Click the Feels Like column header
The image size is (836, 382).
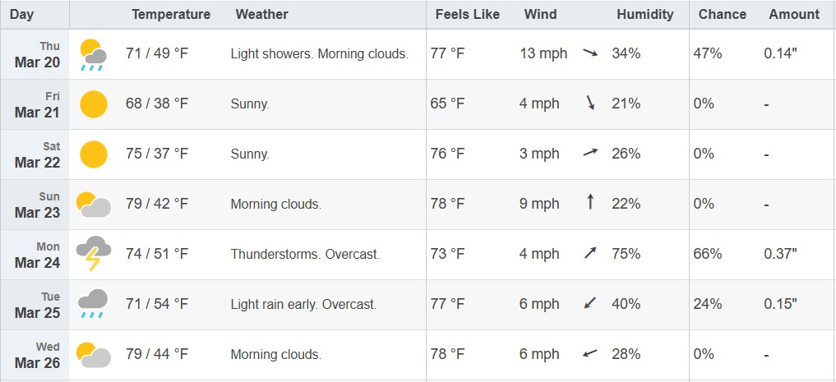point(468,15)
